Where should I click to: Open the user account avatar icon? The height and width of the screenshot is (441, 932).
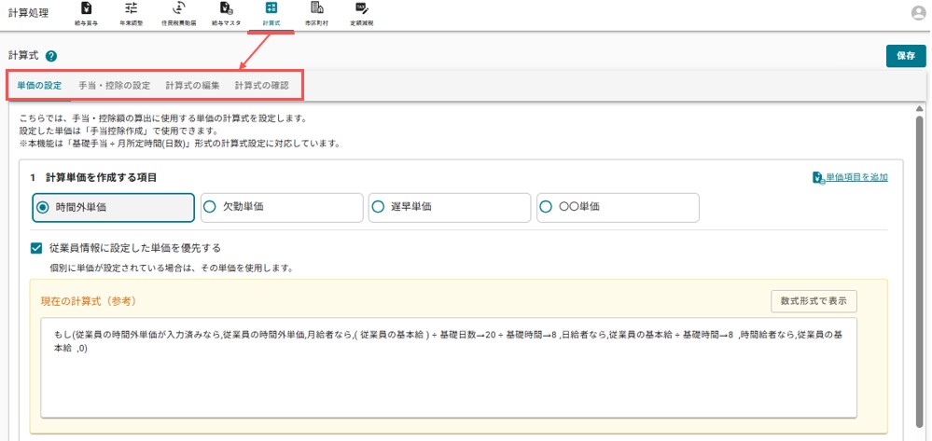point(918,14)
